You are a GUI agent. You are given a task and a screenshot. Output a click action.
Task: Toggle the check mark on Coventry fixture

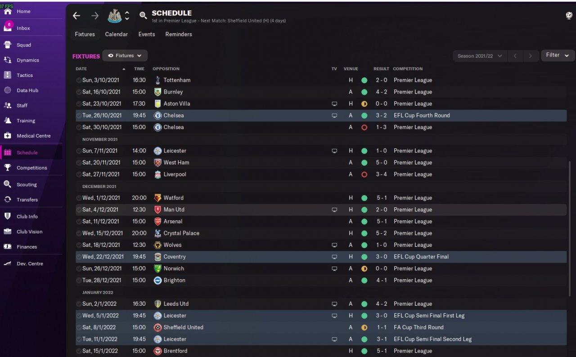tap(79, 257)
